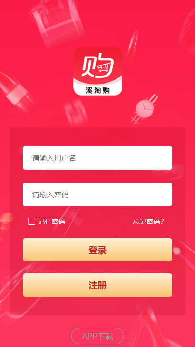Open the APP下载 download button
Image resolution: width=195 pixels, height=347 pixels.
pyautogui.click(x=97, y=336)
